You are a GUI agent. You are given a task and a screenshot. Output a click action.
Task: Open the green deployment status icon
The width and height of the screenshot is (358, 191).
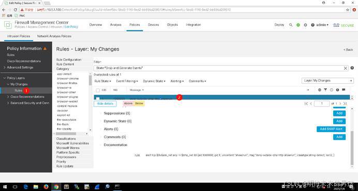298,25
